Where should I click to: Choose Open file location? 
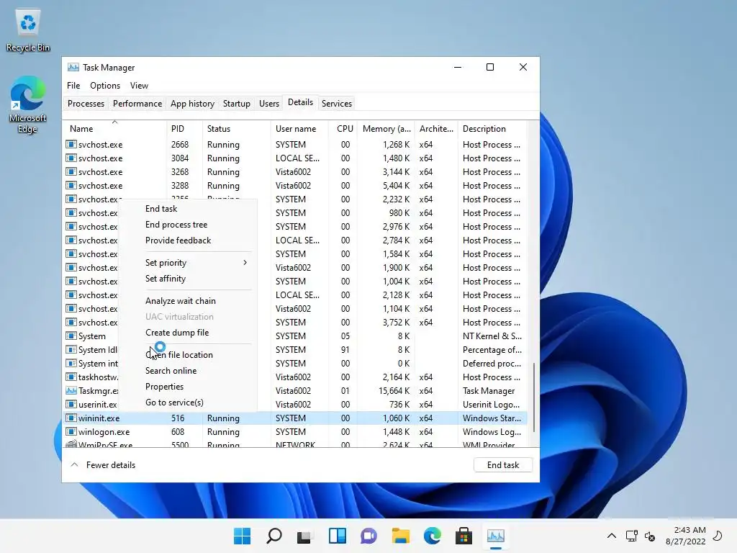pyautogui.click(x=179, y=355)
